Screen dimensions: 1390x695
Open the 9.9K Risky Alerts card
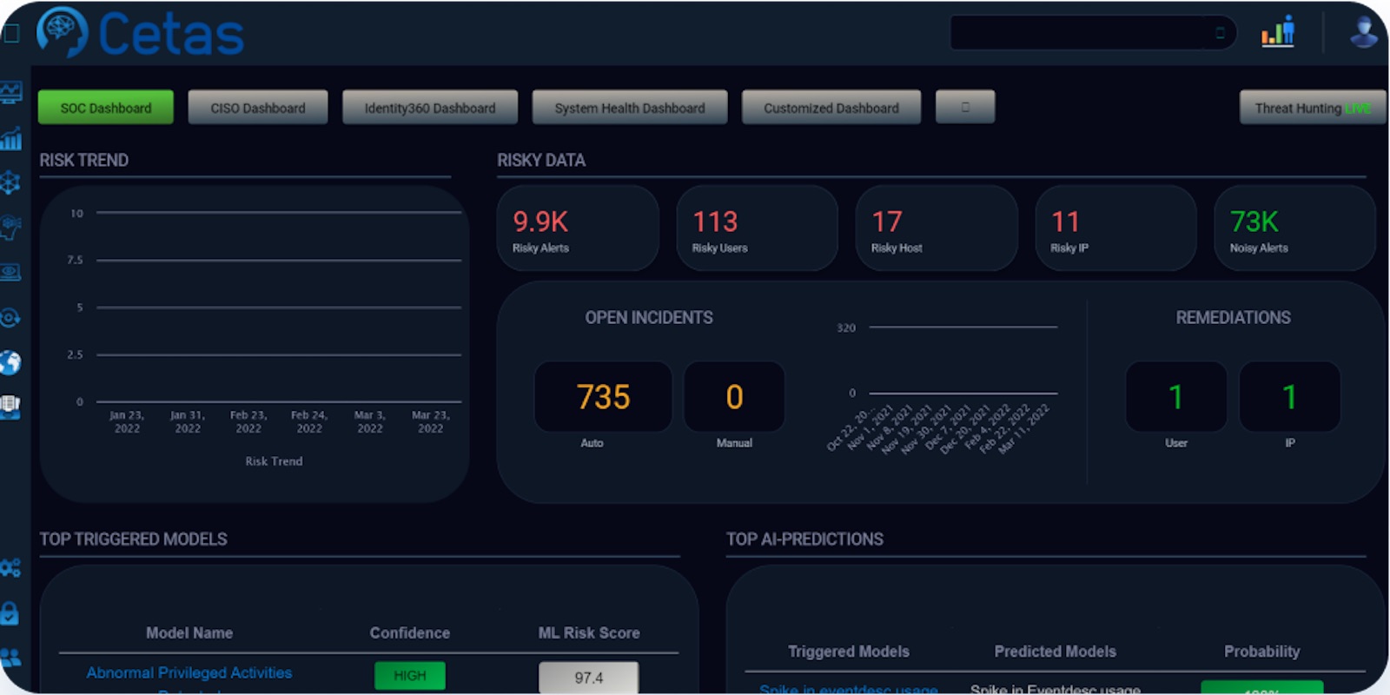[578, 228]
